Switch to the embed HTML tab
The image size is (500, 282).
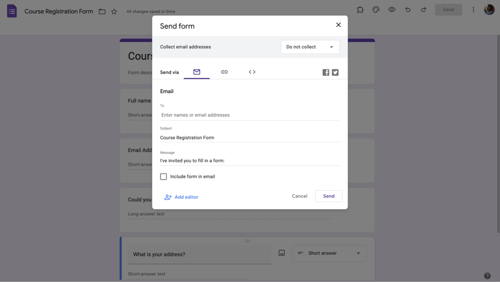click(252, 72)
